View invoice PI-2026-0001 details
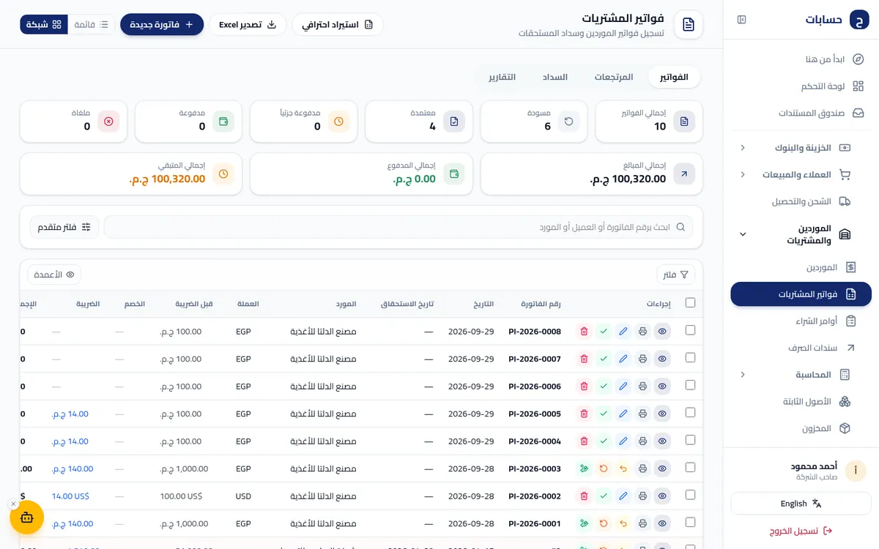This screenshot has height=549, width=879. coord(662,523)
